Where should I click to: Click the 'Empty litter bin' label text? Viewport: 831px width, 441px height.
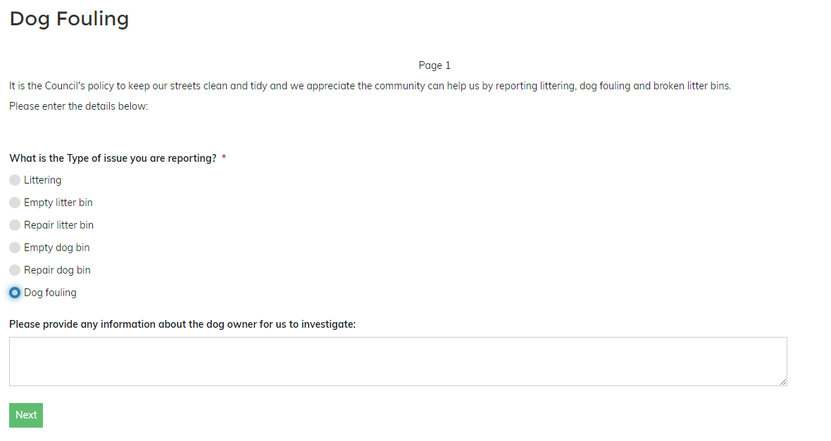pos(58,203)
